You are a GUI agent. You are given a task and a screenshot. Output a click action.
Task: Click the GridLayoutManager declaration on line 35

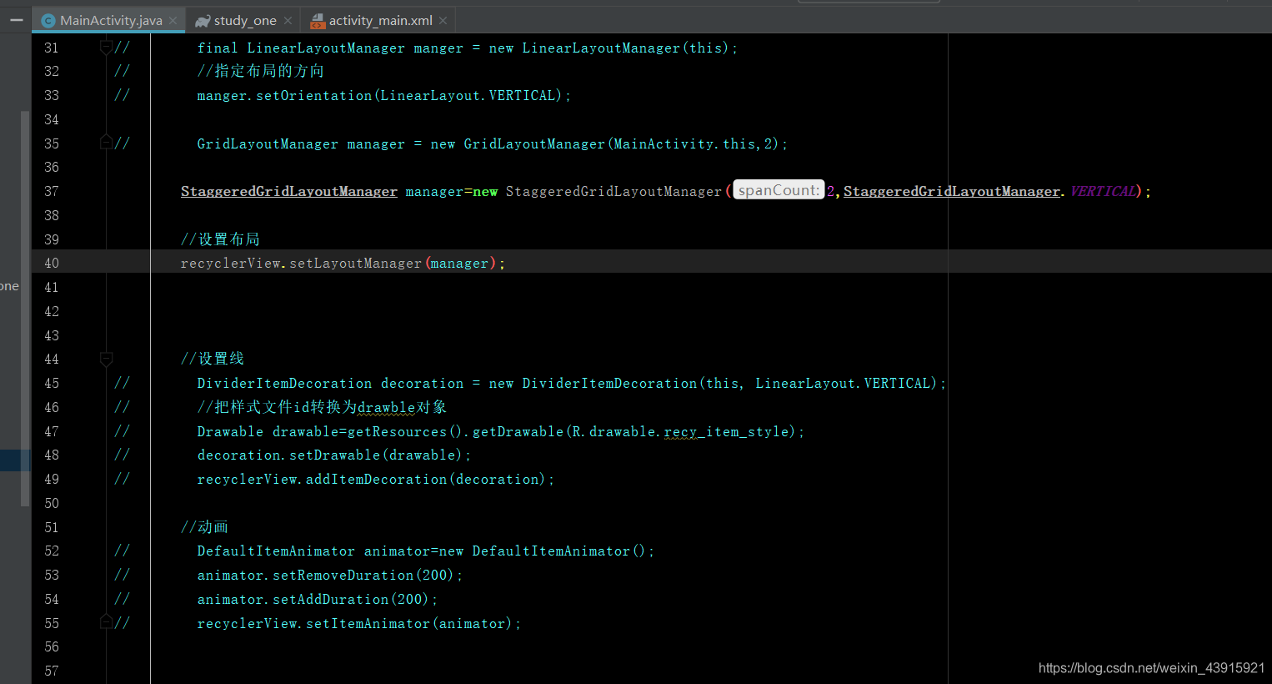[492, 143]
